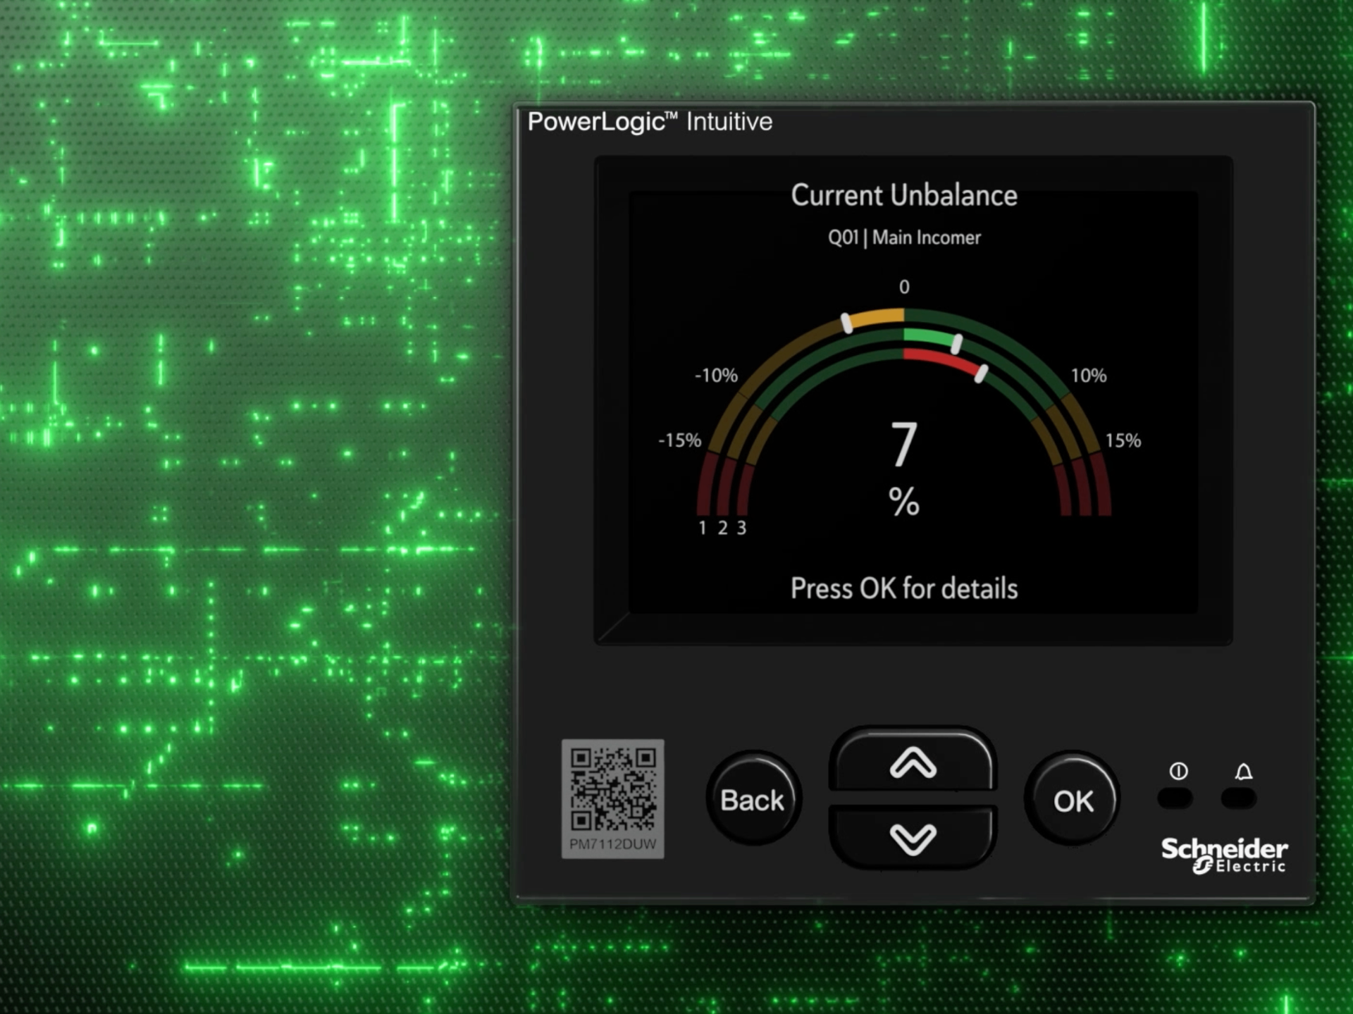
Task: Click the OK button on the meter
Action: pyautogui.click(x=1073, y=799)
